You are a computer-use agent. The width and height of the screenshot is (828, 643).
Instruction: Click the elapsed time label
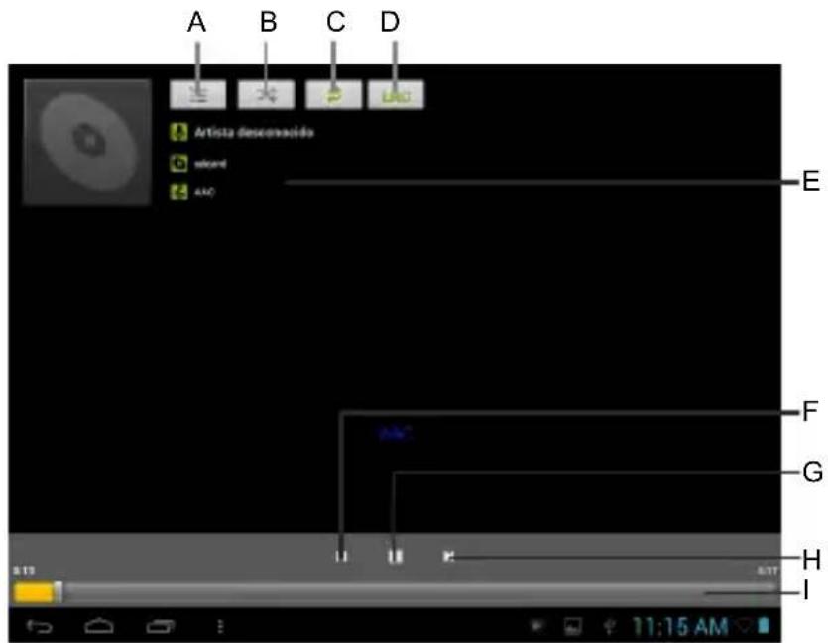point(24,571)
